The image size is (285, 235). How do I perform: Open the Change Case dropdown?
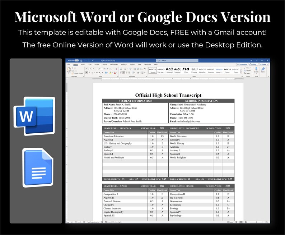(112, 69)
